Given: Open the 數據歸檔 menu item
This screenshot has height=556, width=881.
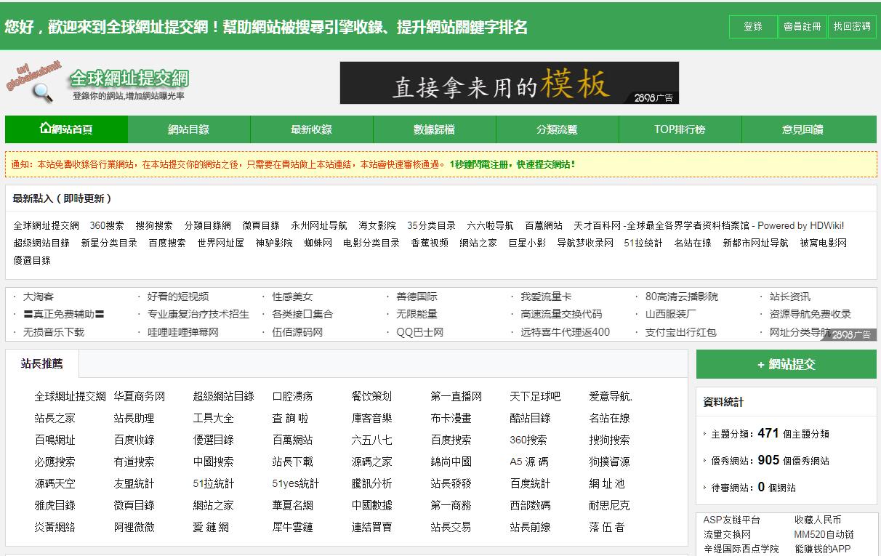Looking at the screenshot, I should click(x=434, y=129).
